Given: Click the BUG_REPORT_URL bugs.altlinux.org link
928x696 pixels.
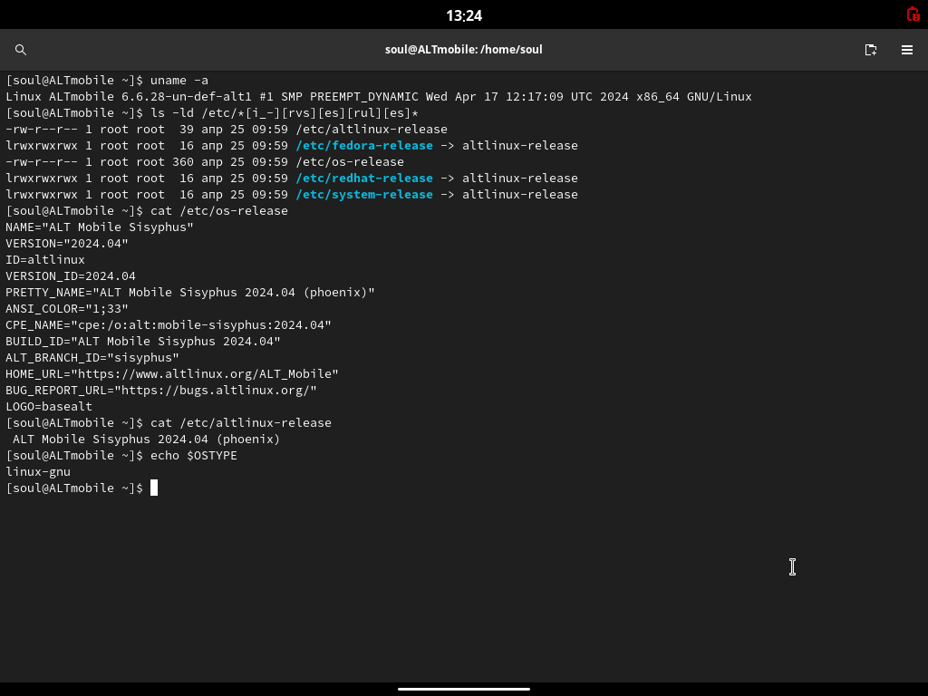Looking at the screenshot, I should click(x=216, y=390).
